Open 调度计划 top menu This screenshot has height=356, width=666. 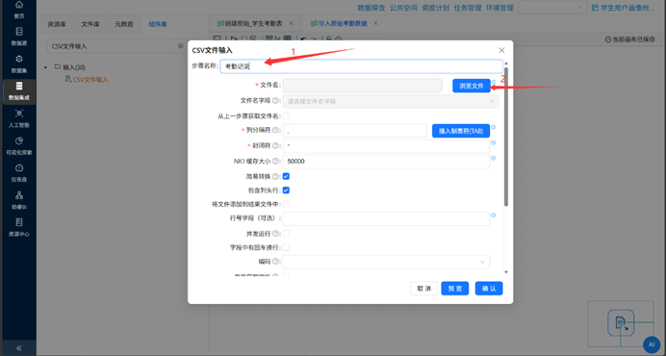[435, 8]
